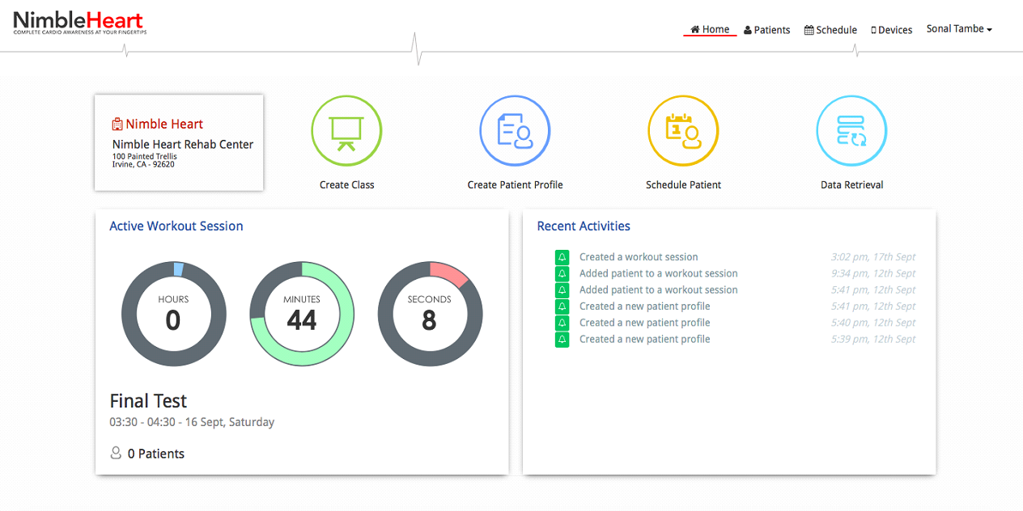Screen dimensions: 1023x511
Task: Expand the Sonal Tambe user dropdown
Action: [x=959, y=29]
